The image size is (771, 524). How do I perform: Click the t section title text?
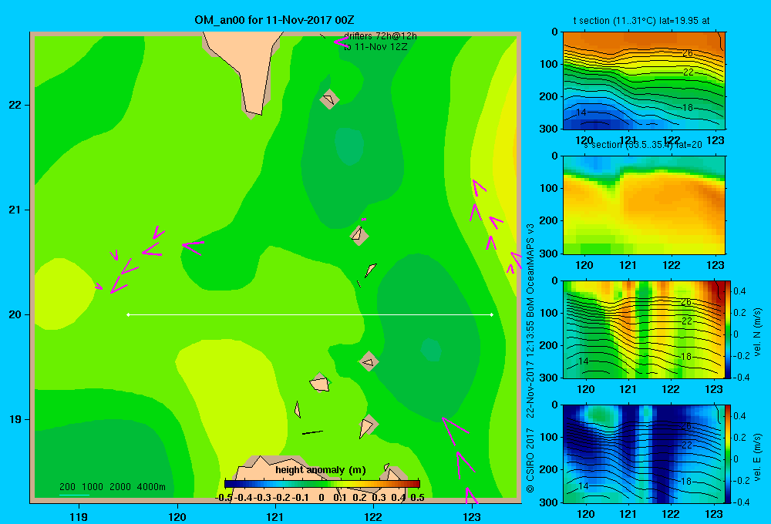641,21
